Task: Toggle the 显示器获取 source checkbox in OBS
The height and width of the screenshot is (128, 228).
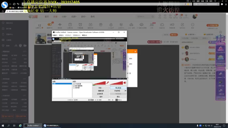Action: click(x=74, y=86)
